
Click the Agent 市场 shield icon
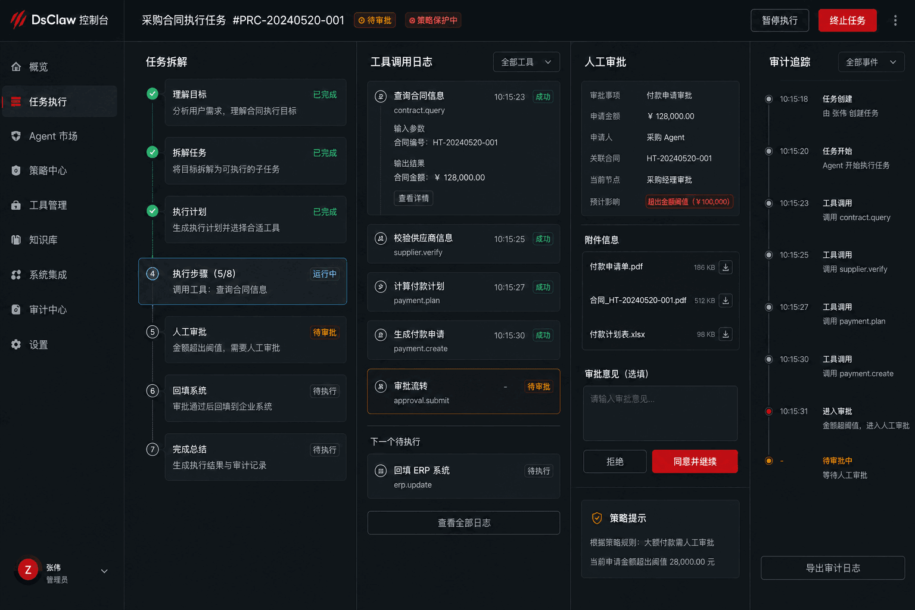(x=16, y=136)
